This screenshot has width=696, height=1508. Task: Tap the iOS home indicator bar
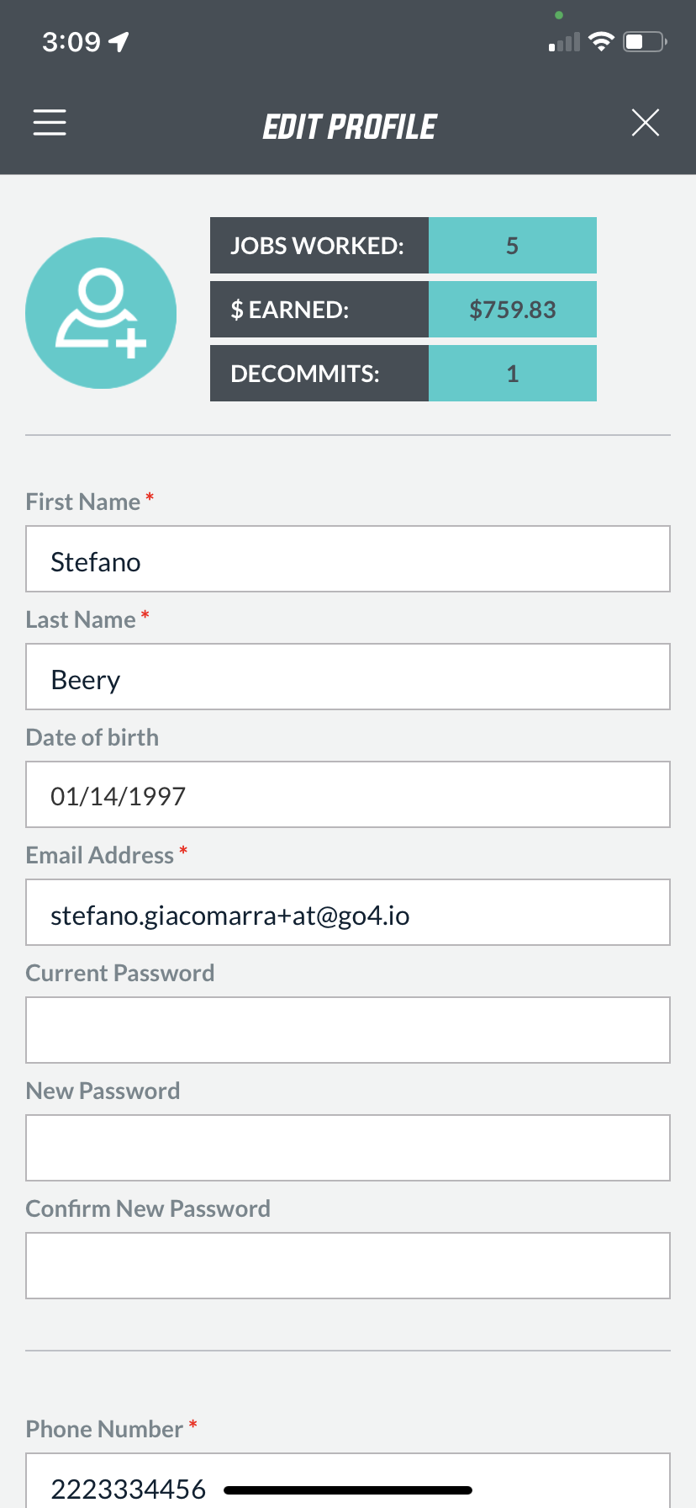348,1490
